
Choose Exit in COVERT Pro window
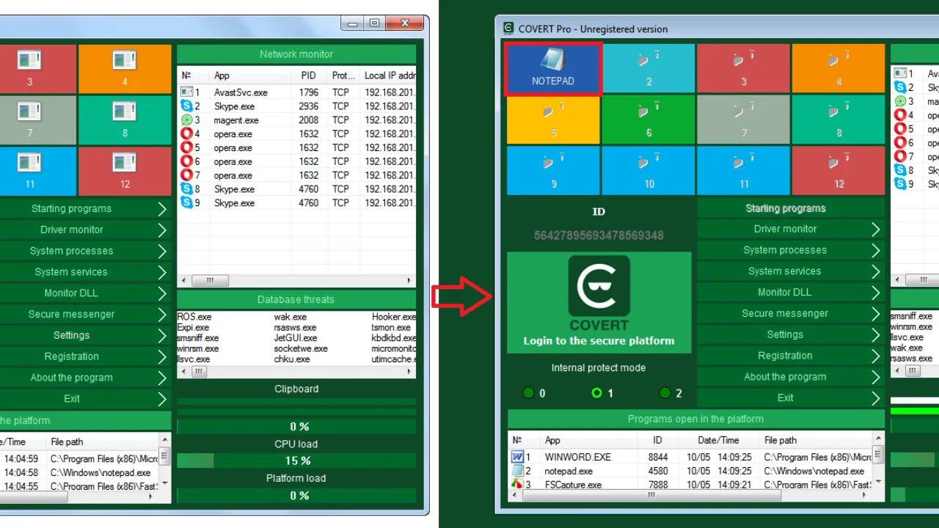click(x=791, y=398)
